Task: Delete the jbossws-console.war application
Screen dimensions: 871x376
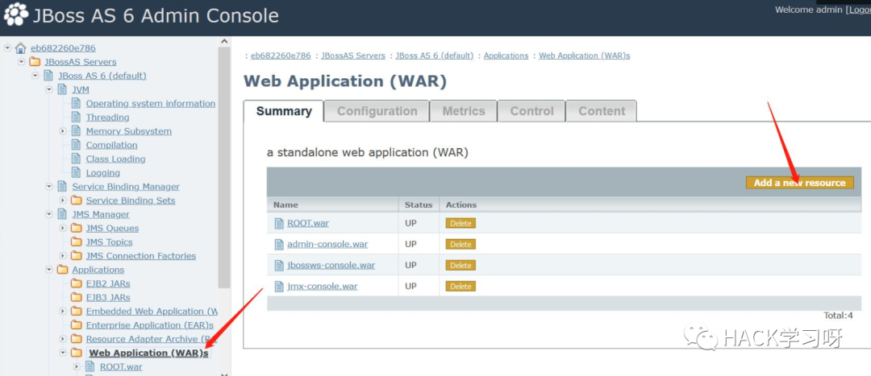Action: 461,266
